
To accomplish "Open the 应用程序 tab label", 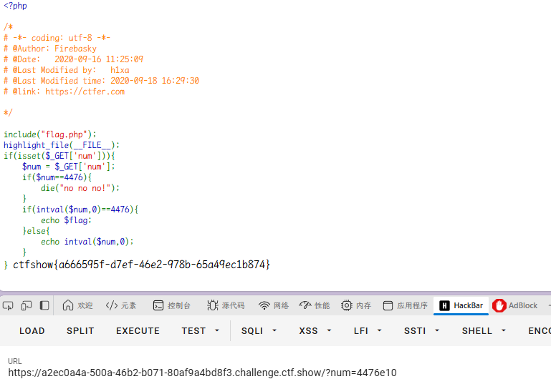I will (x=412, y=306).
